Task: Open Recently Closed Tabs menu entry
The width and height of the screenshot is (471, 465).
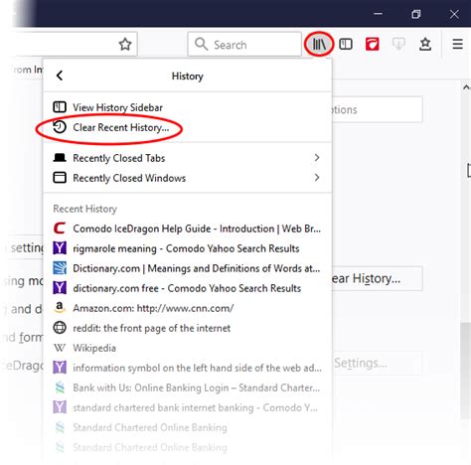Action: pyautogui.click(x=188, y=158)
